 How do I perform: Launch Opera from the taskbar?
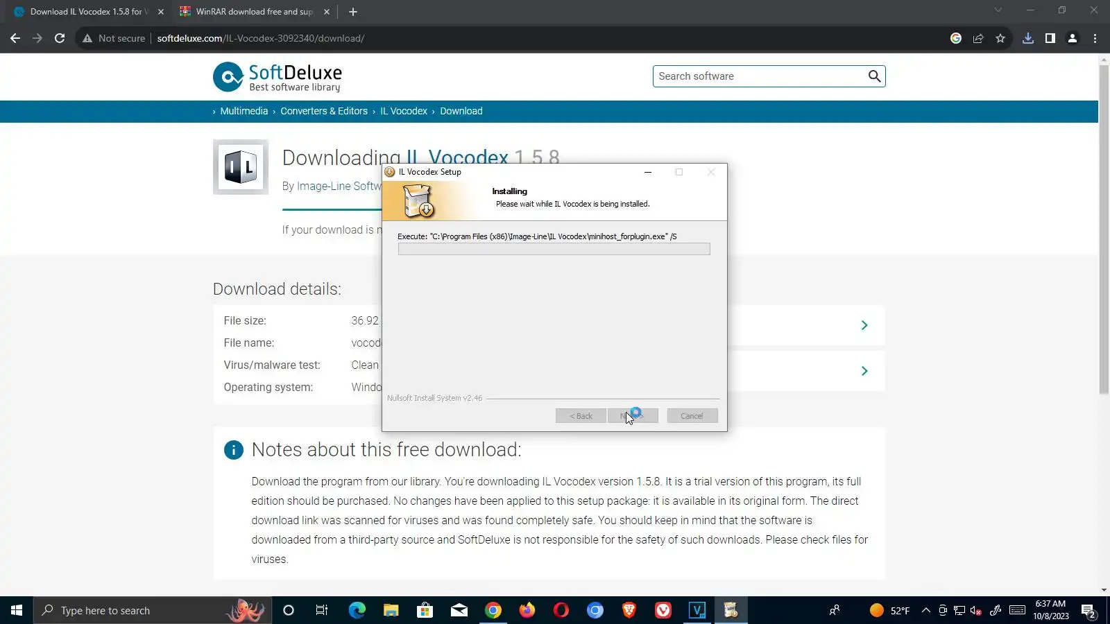tap(561, 610)
